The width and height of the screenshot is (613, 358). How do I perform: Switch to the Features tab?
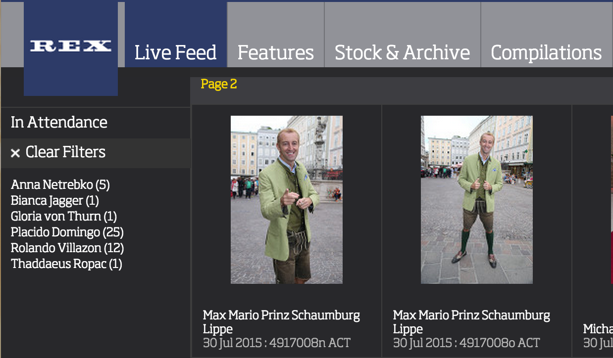click(x=275, y=52)
